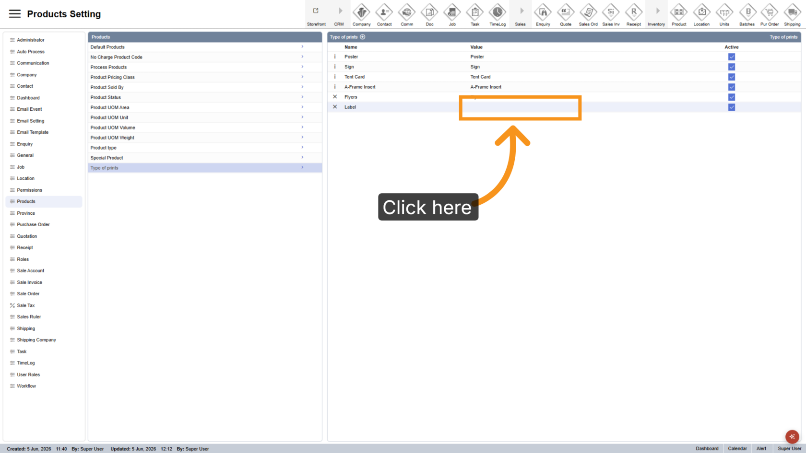806x453 pixels.
Task: Click the empty Value field for Label
Action: click(x=520, y=107)
